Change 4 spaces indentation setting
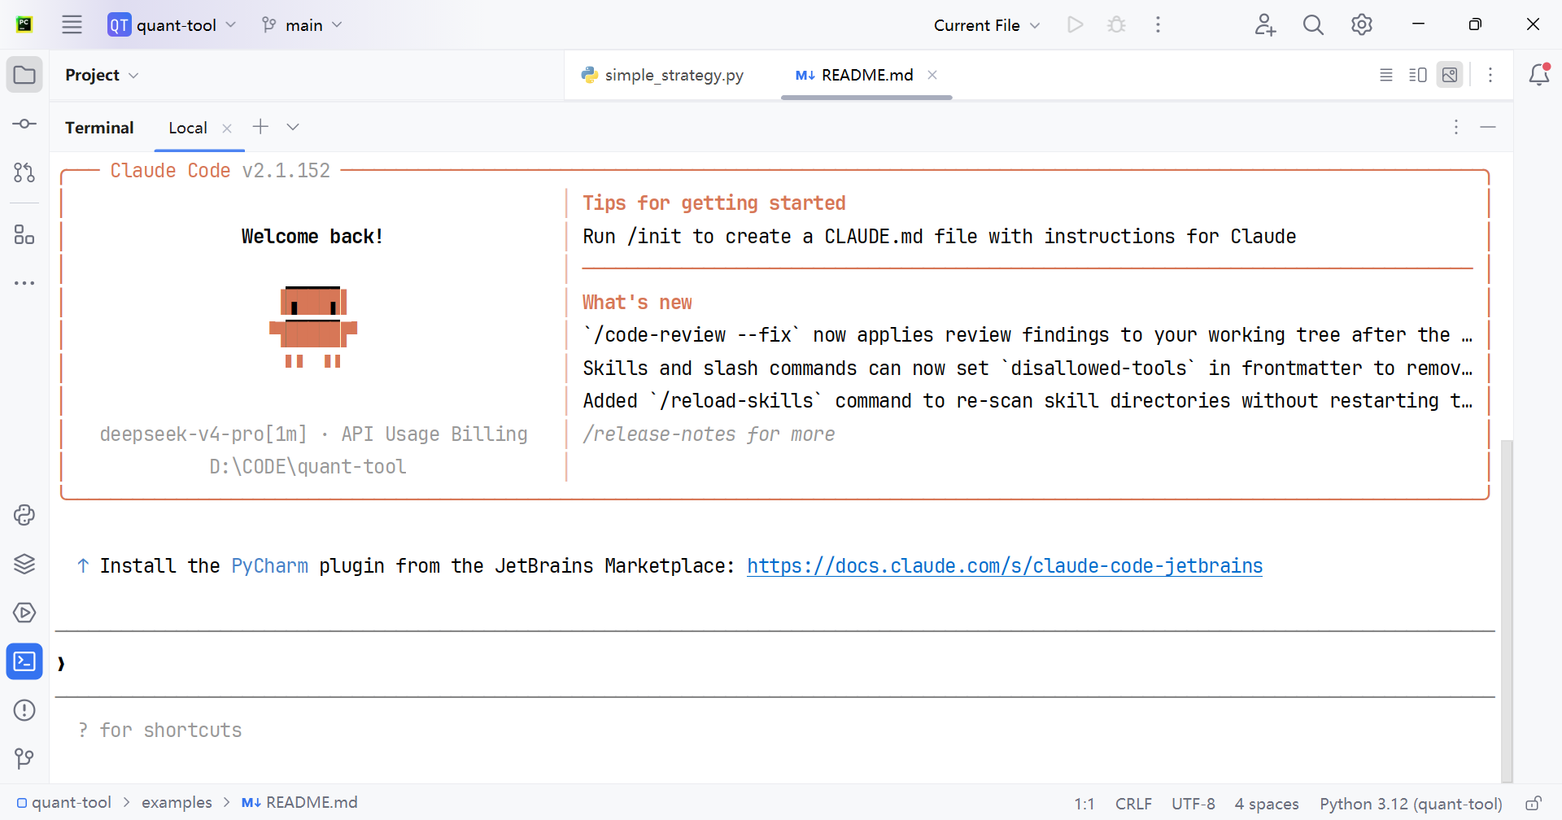 1267,804
